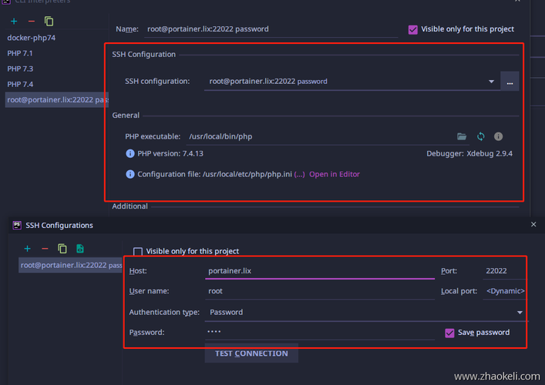Select root@portainer.lix:22022 in SSH Configurations list
This screenshot has width=545, height=385.
coord(70,265)
